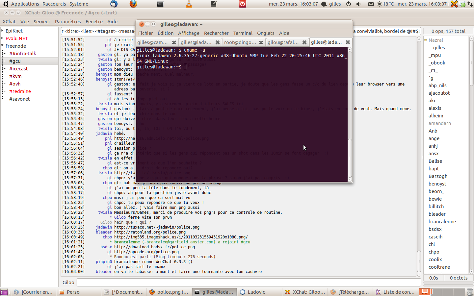Close the root@dingo terminal tab
The height and width of the screenshot is (296, 474).
click(261, 42)
